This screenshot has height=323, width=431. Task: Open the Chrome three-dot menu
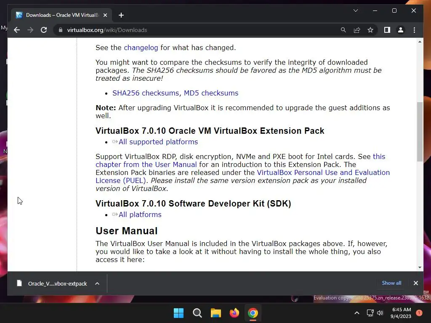414,30
